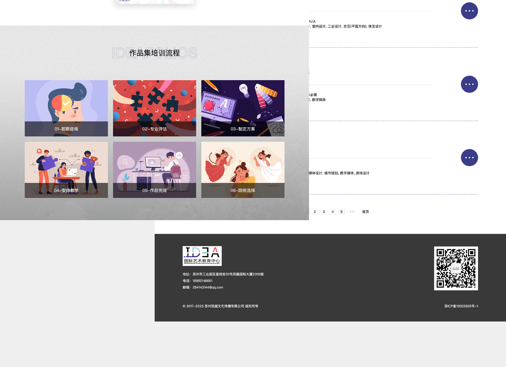Click the IDEA 国际艺术教育中心 footer logo

coord(202,256)
